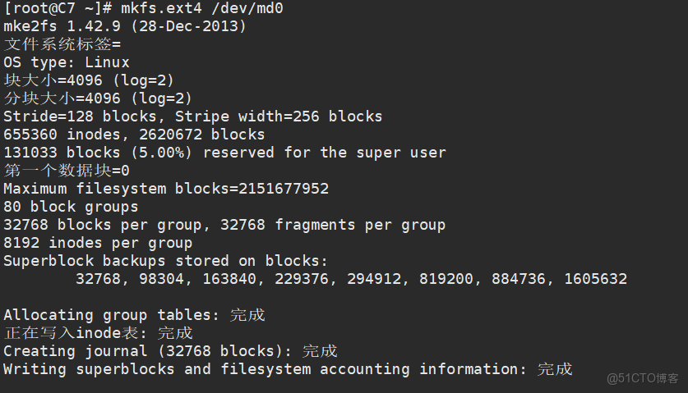
Task: Click the superblock backup number 1605632
Action: pyautogui.click(x=595, y=279)
